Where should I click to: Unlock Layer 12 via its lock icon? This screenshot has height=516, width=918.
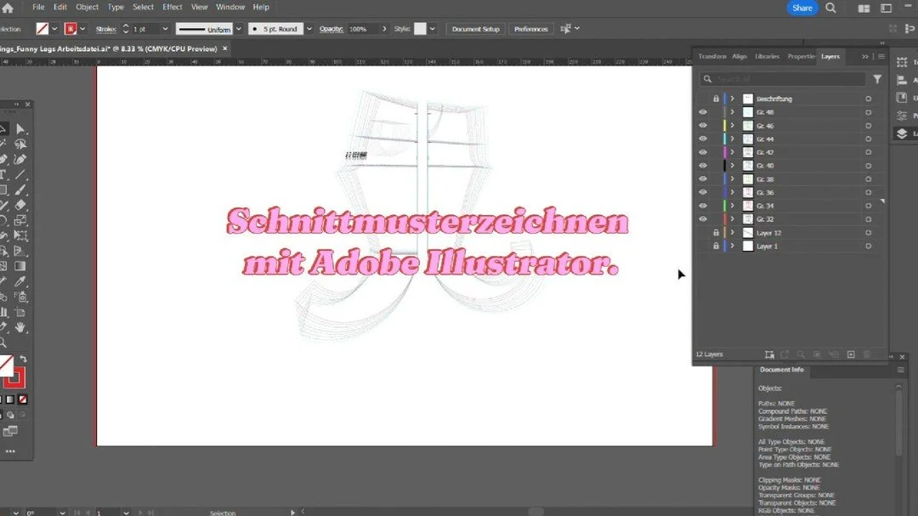click(716, 233)
